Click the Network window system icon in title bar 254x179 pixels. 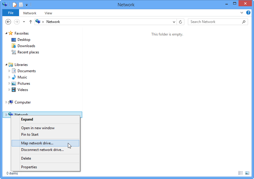5,4
